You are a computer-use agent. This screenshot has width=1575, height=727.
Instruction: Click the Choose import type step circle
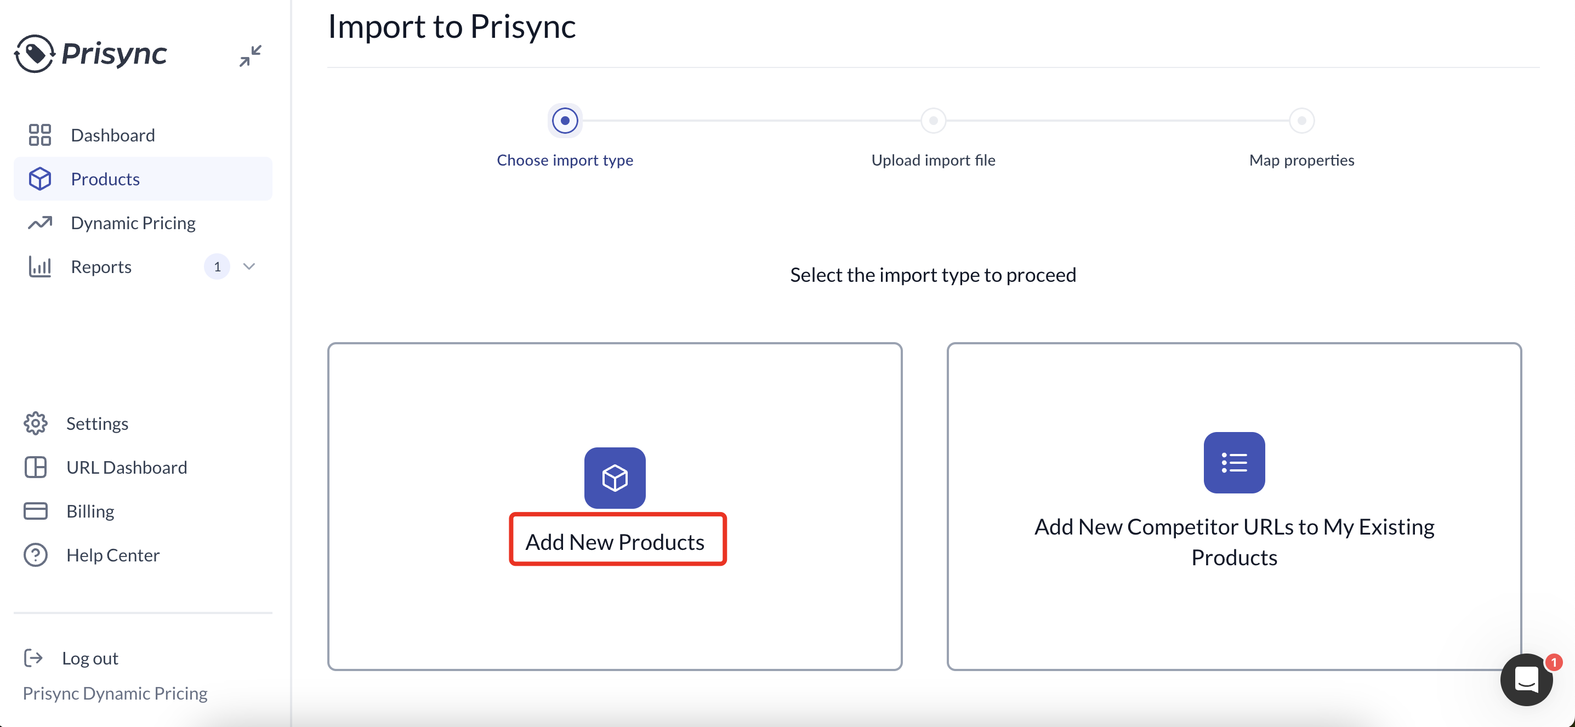565,121
